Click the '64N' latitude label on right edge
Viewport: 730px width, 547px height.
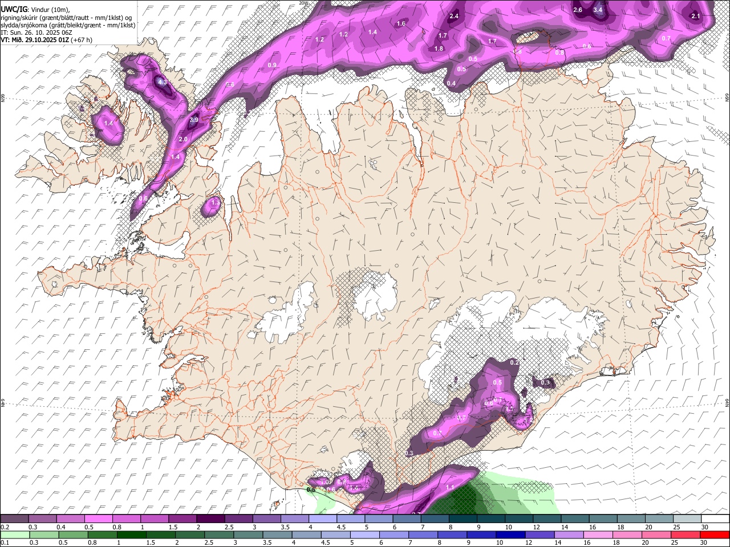[x=727, y=402]
